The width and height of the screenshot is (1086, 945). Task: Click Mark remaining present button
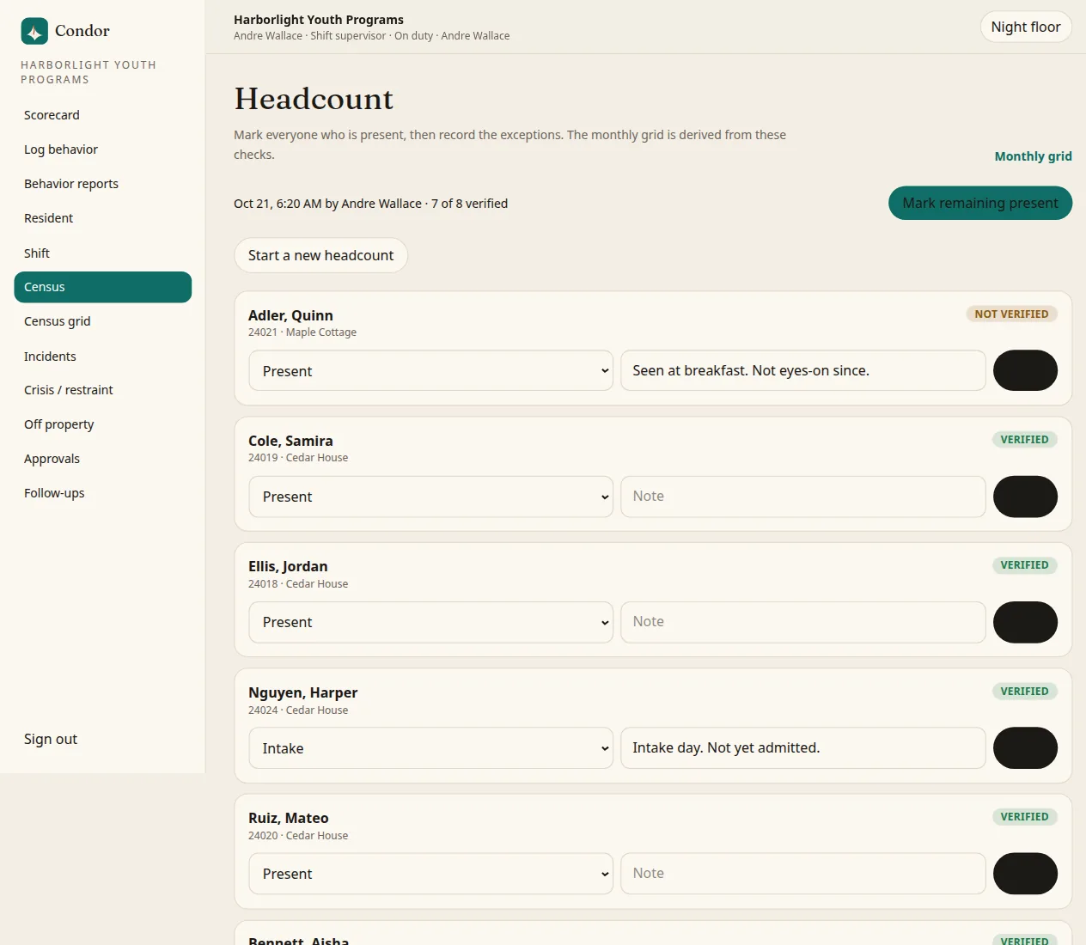tap(980, 203)
